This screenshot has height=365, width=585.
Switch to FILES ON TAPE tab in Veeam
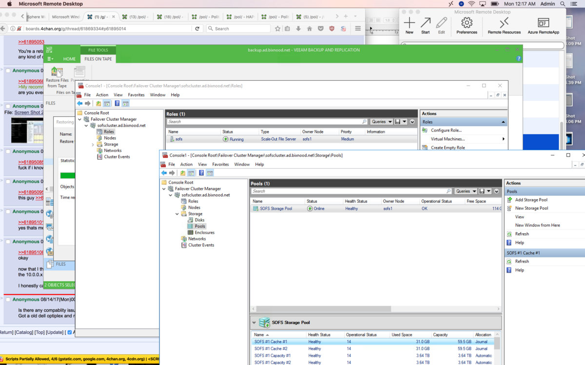(98, 59)
